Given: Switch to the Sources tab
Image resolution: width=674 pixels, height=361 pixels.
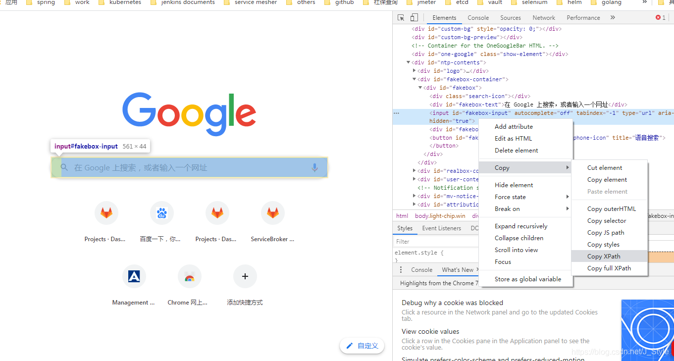Looking at the screenshot, I should pyautogui.click(x=510, y=18).
